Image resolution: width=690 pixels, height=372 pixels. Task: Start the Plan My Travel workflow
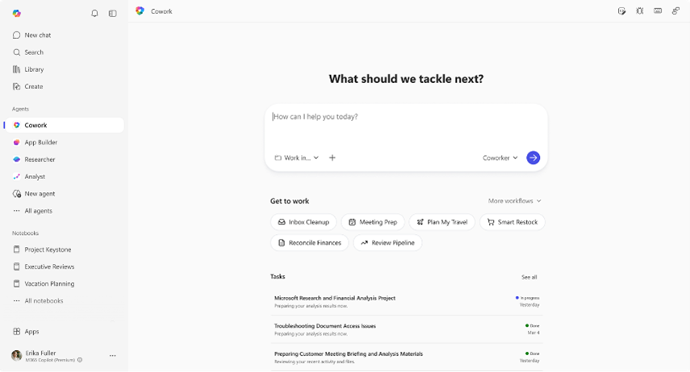[442, 223]
